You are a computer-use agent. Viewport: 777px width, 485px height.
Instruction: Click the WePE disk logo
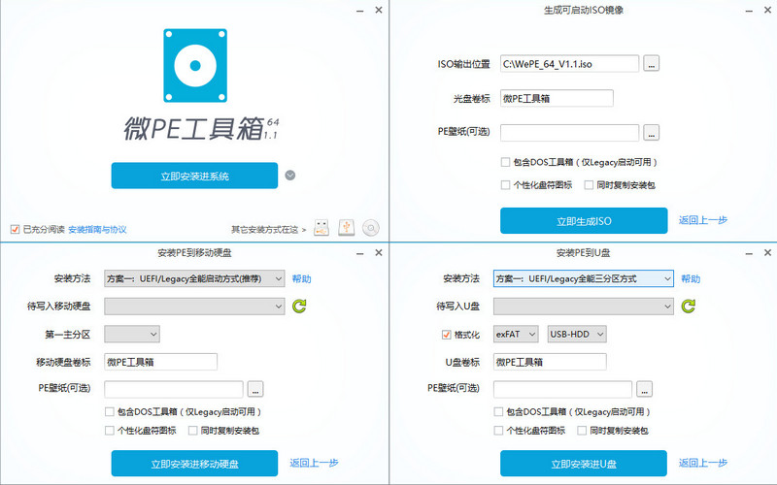pos(194,67)
